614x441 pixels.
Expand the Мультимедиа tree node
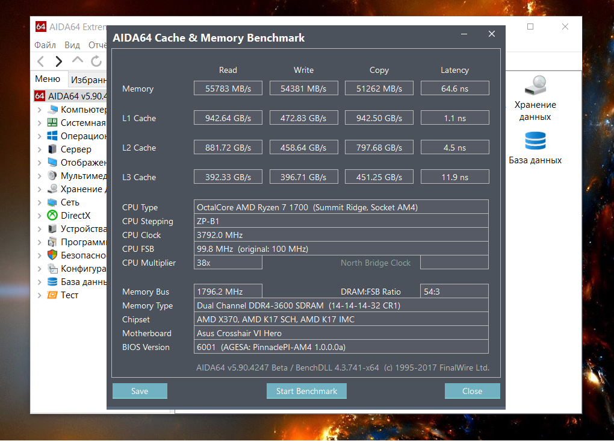40,176
